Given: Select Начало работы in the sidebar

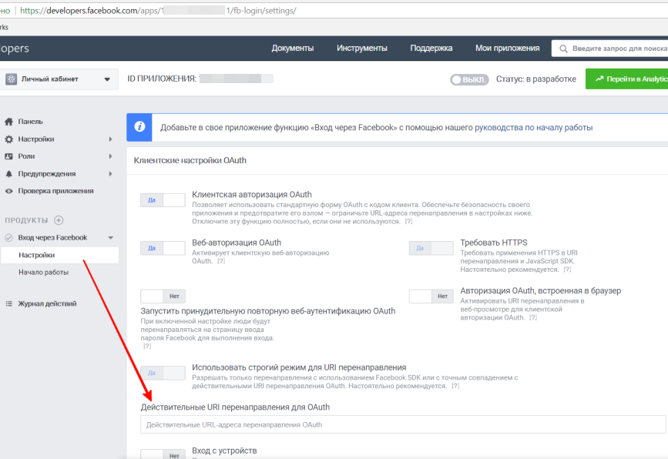Looking at the screenshot, I should coord(43,273).
